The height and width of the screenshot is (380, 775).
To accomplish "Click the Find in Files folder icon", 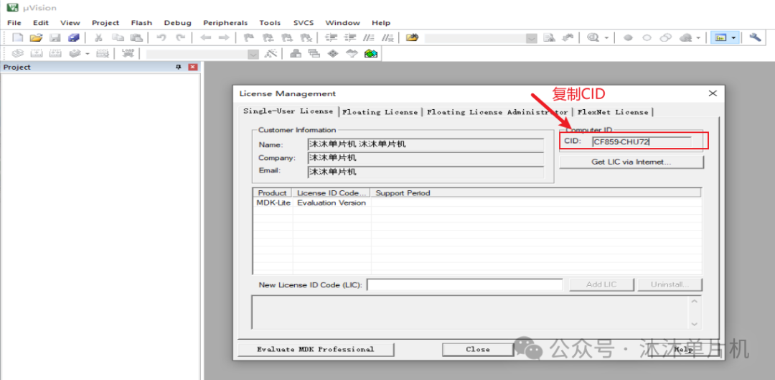I will (412, 37).
